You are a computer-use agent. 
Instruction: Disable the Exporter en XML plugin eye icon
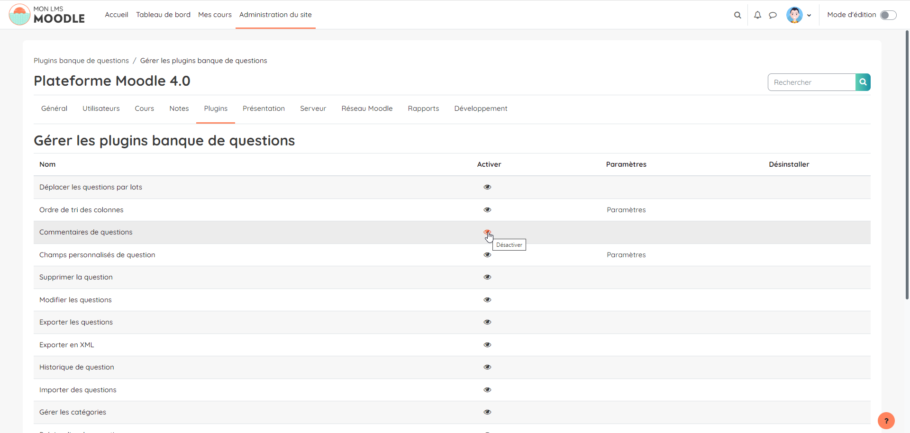pyautogui.click(x=487, y=345)
